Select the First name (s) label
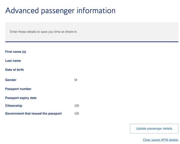This screenshot has width=180, height=144. pyautogui.click(x=16, y=52)
